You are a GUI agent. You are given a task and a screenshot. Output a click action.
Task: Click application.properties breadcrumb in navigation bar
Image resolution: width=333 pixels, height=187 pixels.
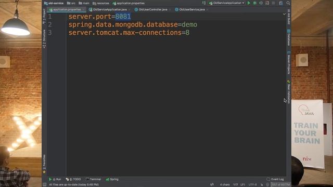[129, 3]
